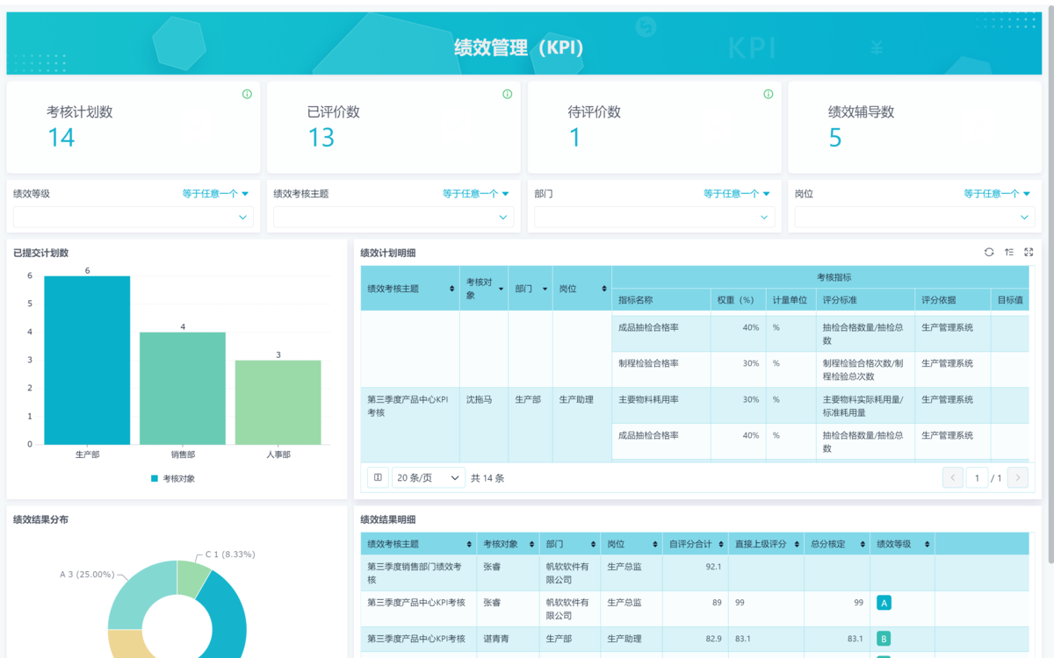Click the info icon on 待评价数 card
This screenshot has height=658, width=1054.
[768, 94]
